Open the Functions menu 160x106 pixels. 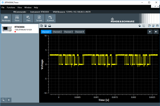(x=11, y=7)
